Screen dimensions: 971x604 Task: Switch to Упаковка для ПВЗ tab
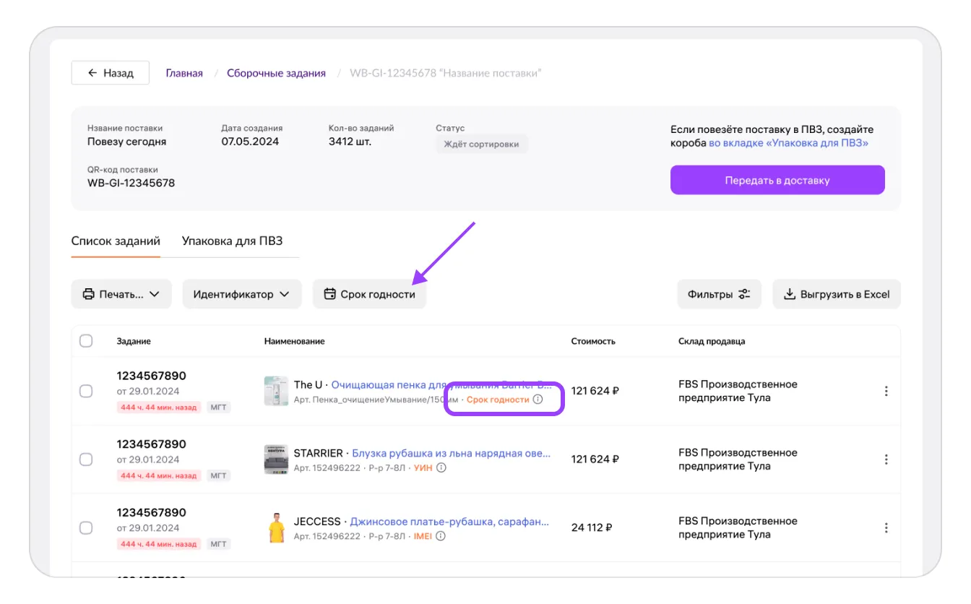(231, 241)
